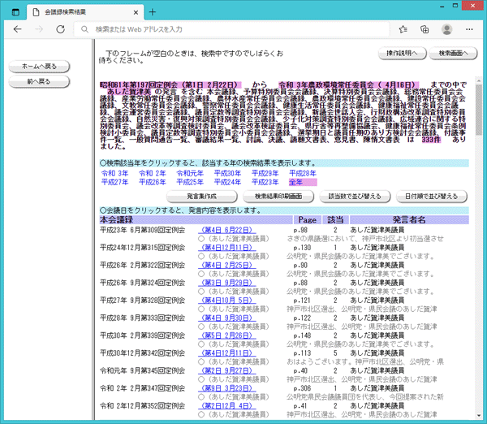Click the 発言者名 column header

click(x=409, y=220)
